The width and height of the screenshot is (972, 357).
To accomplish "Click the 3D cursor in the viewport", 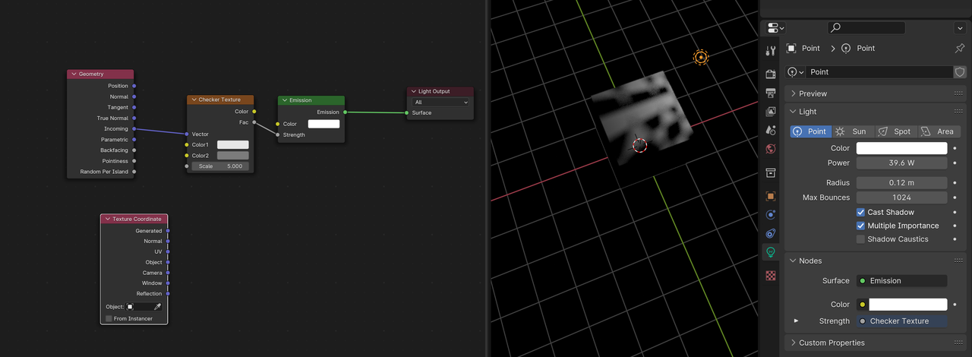I will pos(639,144).
